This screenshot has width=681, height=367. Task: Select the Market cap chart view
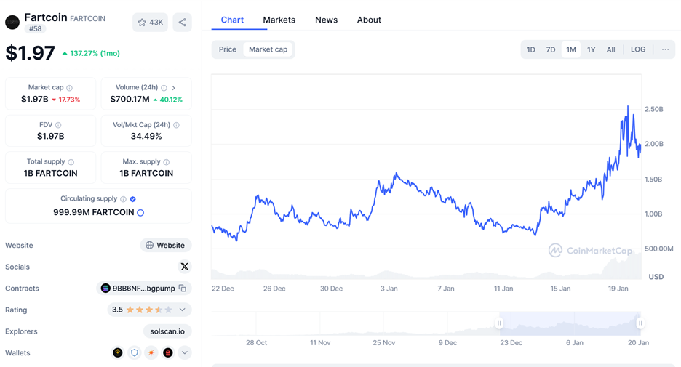268,49
